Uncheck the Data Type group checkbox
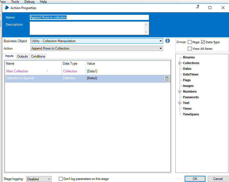The image size is (229, 182). (203, 42)
